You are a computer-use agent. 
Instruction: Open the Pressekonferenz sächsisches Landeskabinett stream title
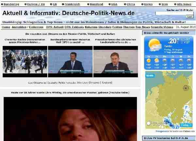[116, 41]
